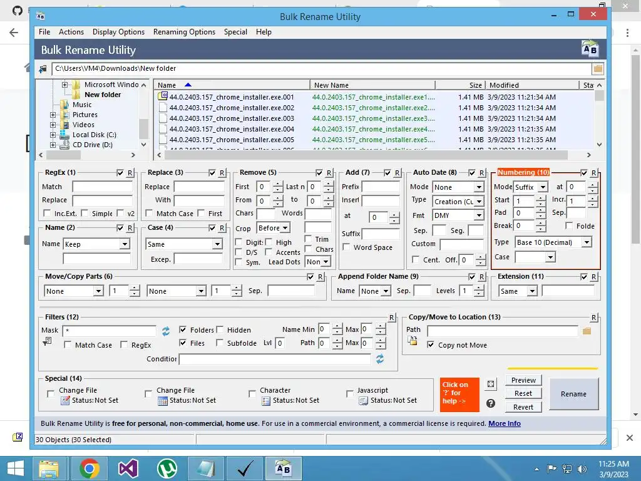Click the Preview button

[523, 380]
